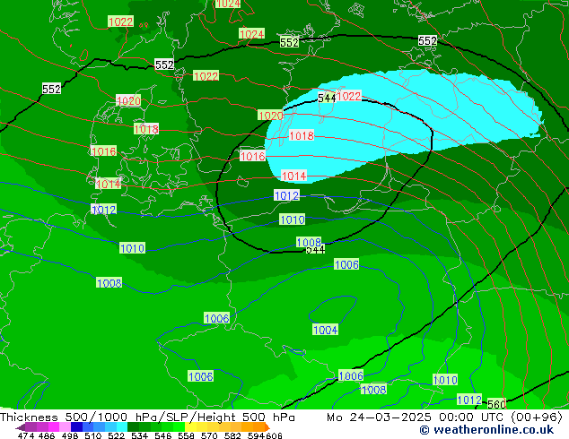Click the red 1018 label inside the cyan area
The image size is (569, 439).
[302, 136]
